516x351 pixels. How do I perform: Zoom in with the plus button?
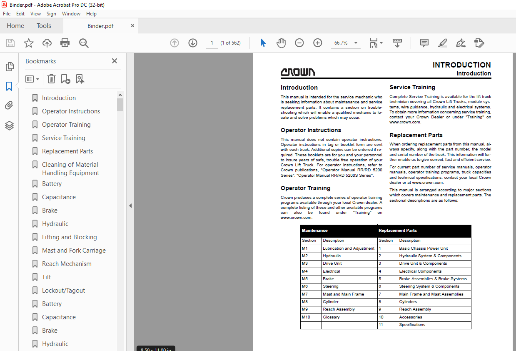point(318,43)
